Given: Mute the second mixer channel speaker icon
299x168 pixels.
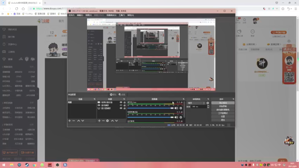Looking at the screenshot, I should point(176,117).
